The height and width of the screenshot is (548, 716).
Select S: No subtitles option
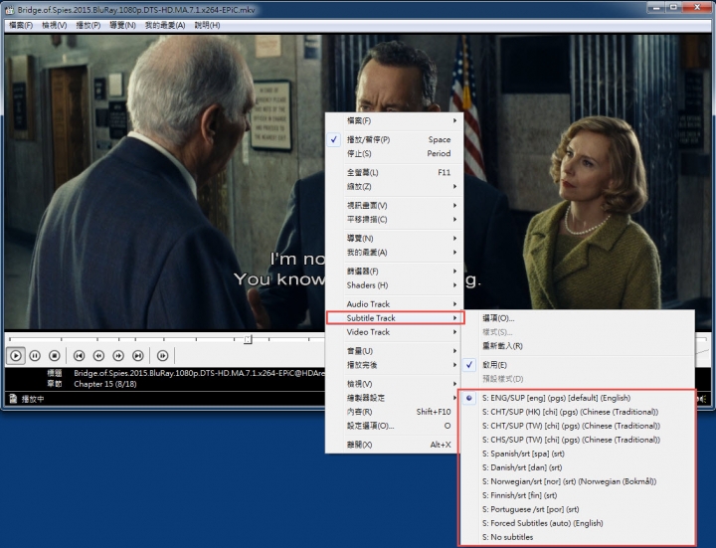pos(578,537)
